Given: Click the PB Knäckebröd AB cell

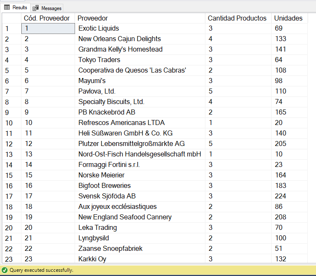Looking at the screenshot, I should click(x=140, y=112).
